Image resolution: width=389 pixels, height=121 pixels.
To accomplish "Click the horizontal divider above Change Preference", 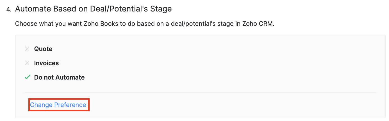I will coord(200,92).
